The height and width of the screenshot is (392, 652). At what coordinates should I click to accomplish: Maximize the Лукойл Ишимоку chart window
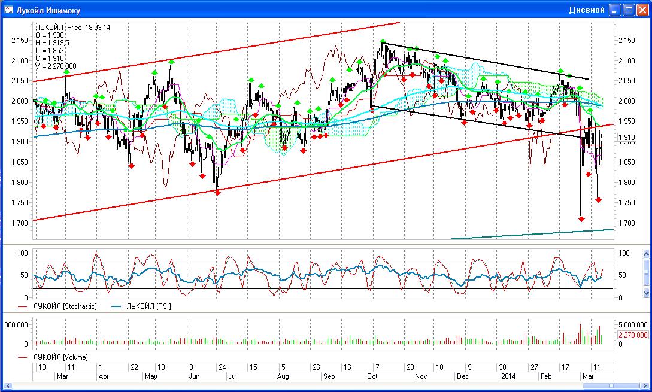pos(629,10)
